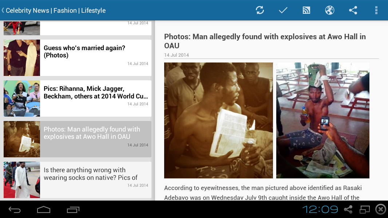Viewport: 388px width, 218px height.
Task: Tap the window resize icon in system bar
Action: point(364,210)
